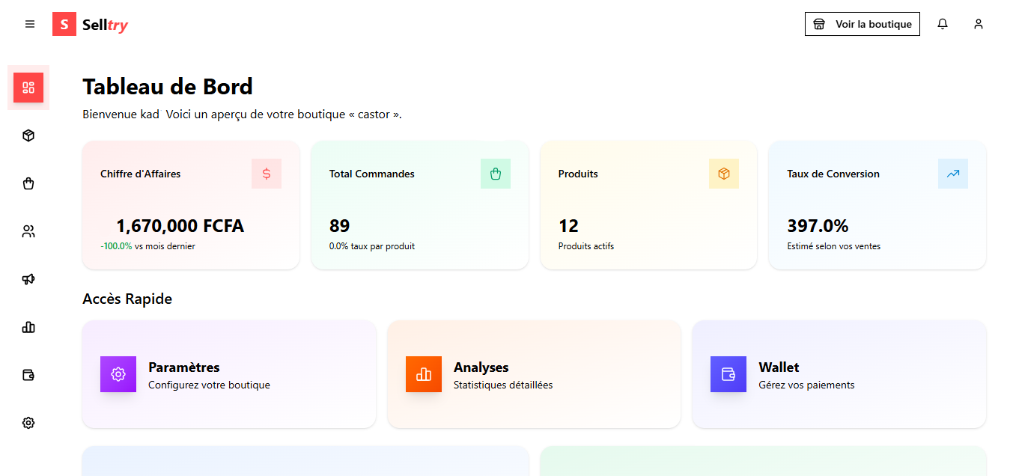
Task: Select the Chiffre d'Affaires stat card
Action: 190,205
